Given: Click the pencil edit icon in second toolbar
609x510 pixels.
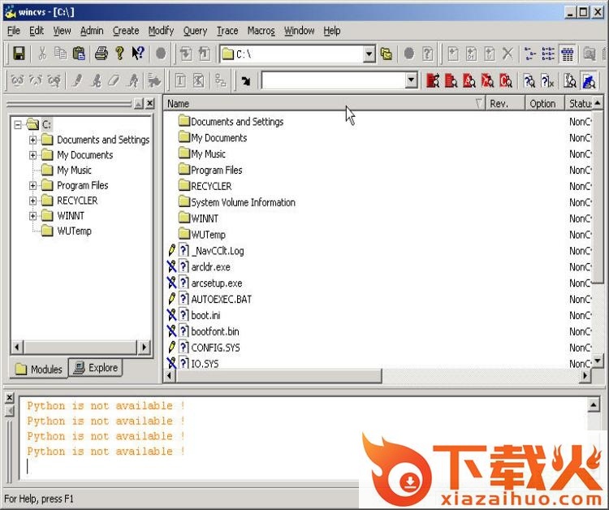Looking at the screenshot, I should click(x=77, y=80).
